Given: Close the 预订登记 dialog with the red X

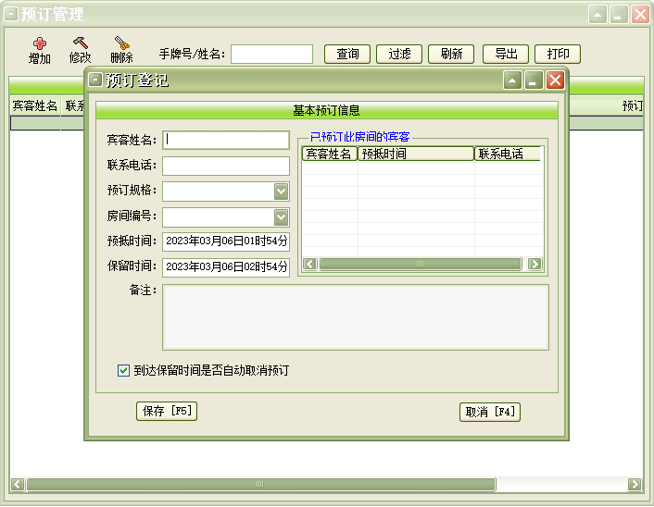Looking at the screenshot, I should (555, 80).
